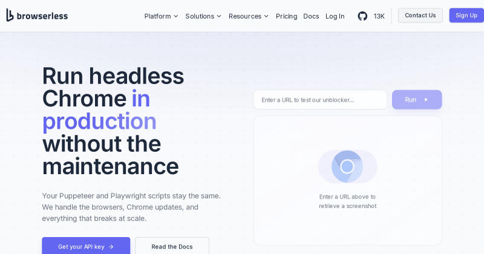Viewport: 484px width, 254px height.
Task: Expand the Solutions dropdown chevron
Action: pos(219,16)
